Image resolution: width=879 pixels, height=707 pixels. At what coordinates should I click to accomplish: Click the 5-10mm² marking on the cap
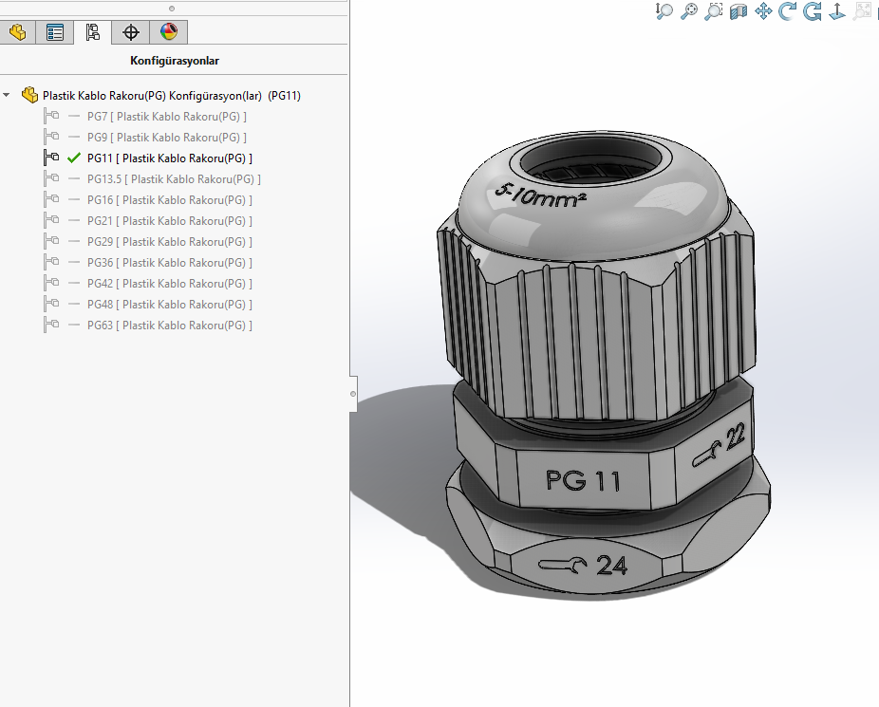(x=540, y=195)
